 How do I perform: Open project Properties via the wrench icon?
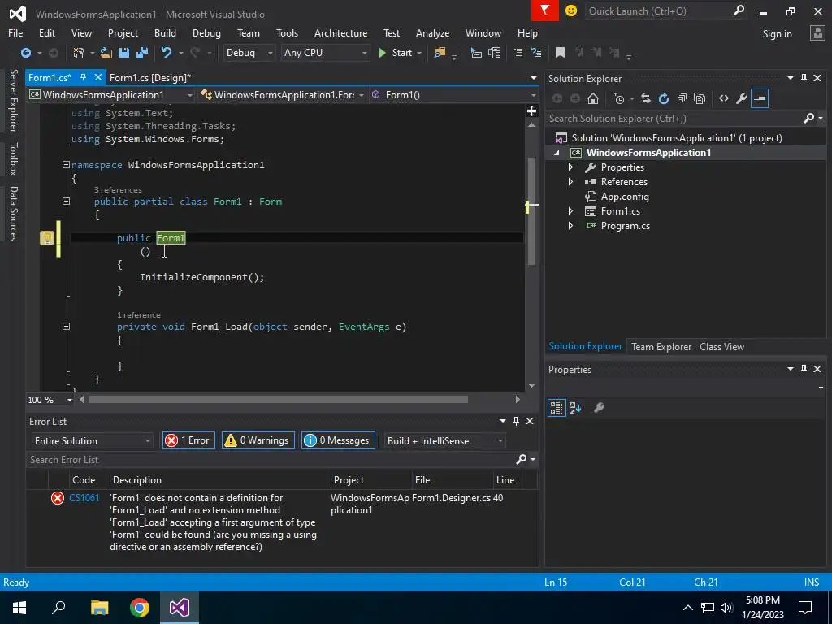coord(742,98)
